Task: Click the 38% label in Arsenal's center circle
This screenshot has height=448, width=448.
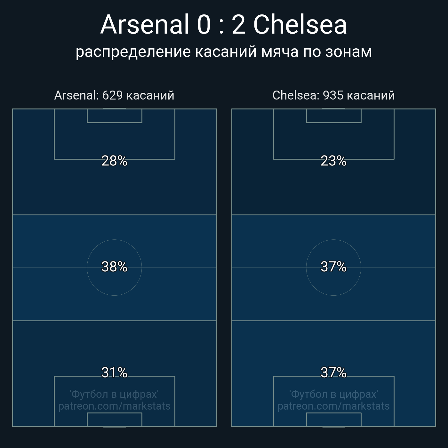Action: coord(114,267)
